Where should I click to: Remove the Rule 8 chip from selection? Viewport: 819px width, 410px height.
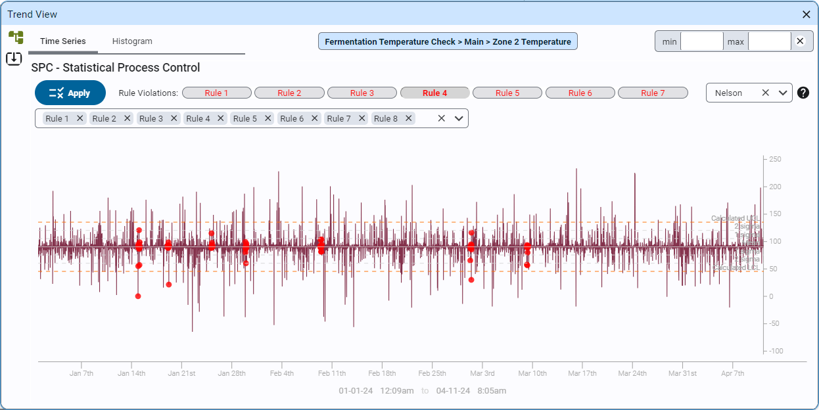coord(409,118)
